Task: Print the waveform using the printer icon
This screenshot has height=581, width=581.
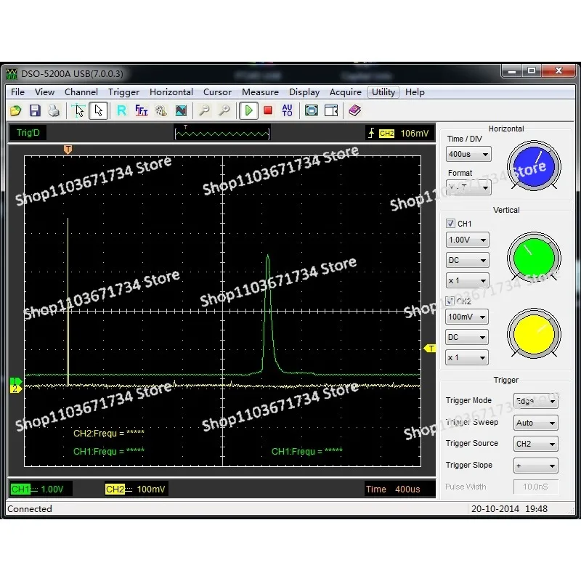Action: click(x=54, y=110)
